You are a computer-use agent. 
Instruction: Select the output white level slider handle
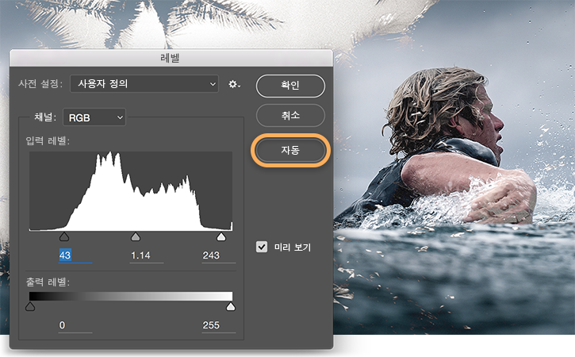tap(231, 306)
